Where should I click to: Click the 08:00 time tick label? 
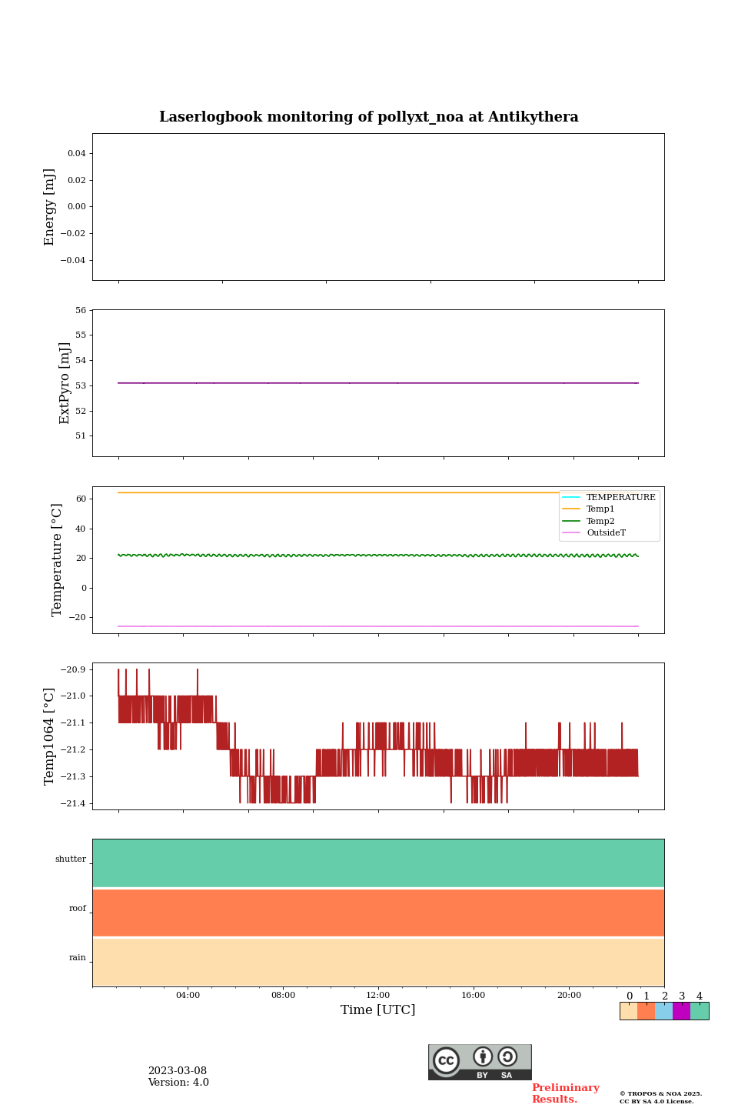[283, 995]
